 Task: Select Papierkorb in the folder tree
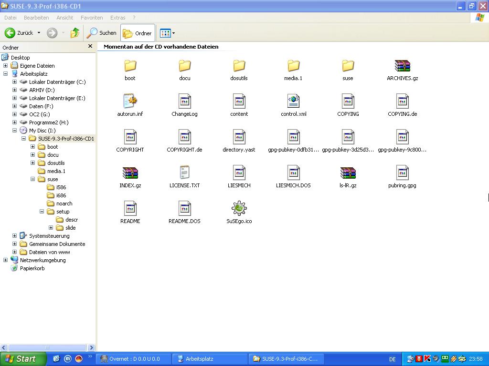click(32, 268)
